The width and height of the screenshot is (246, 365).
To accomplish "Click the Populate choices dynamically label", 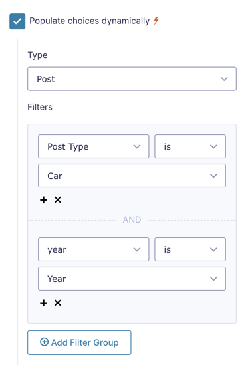I will pyautogui.click(x=89, y=21).
